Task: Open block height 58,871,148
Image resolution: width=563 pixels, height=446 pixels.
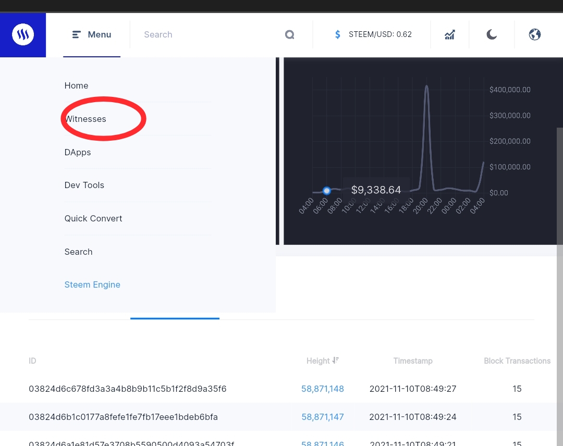Action: 323,389
